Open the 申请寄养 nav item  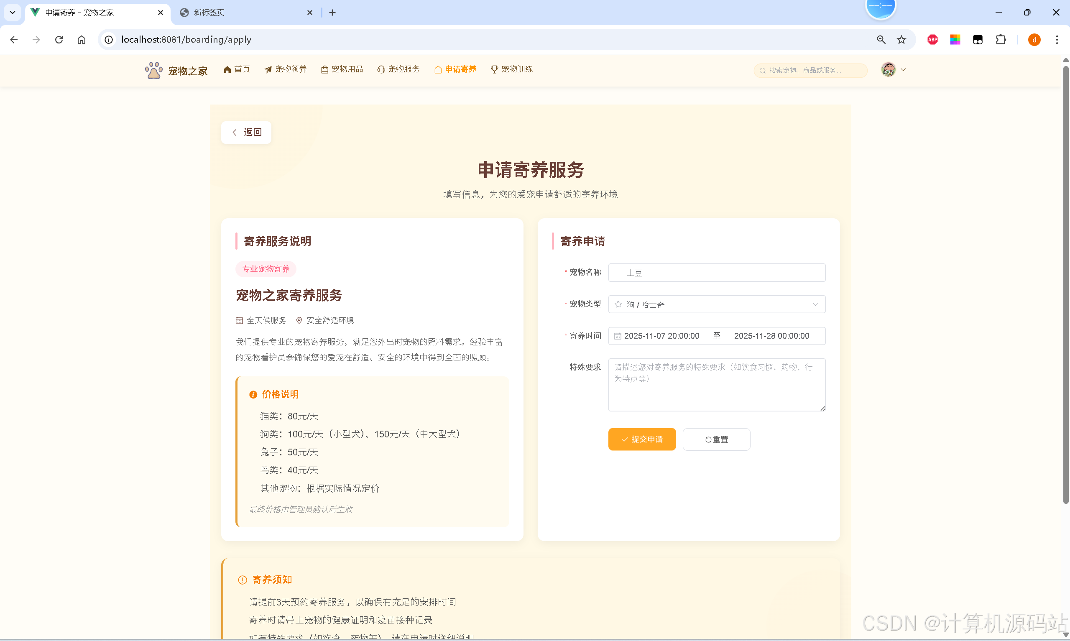(x=455, y=69)
